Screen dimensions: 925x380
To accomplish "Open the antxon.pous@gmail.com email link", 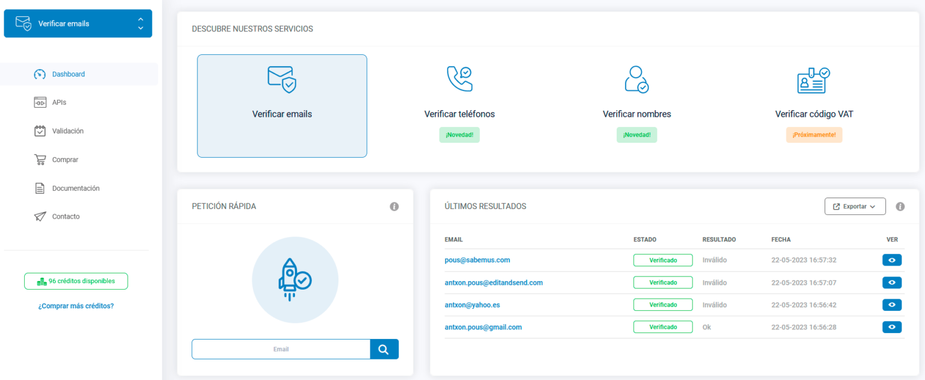I will (483, 327).
